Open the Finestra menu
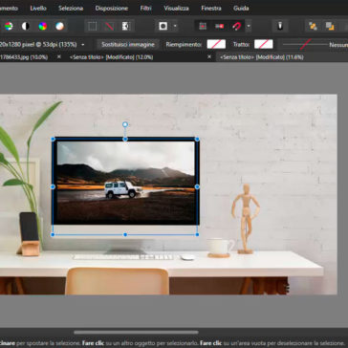The image size is (348, 348). click(x=211, y=9)
